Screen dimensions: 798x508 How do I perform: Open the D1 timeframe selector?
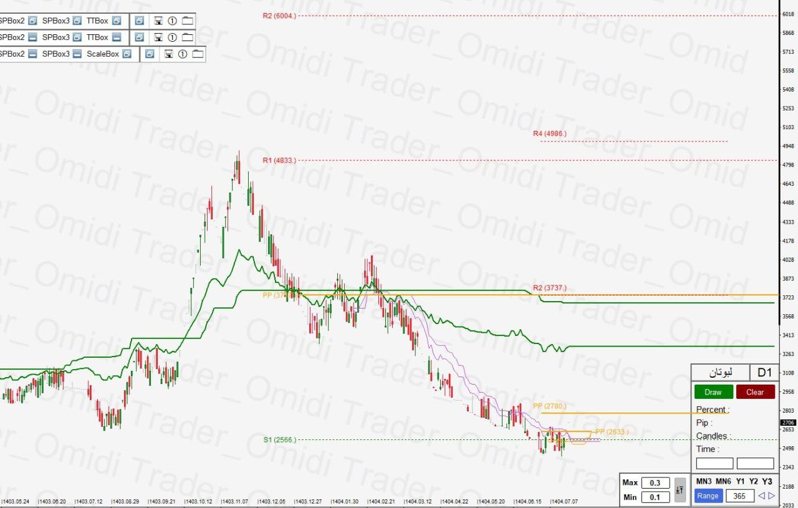click(x=764, y=373)
